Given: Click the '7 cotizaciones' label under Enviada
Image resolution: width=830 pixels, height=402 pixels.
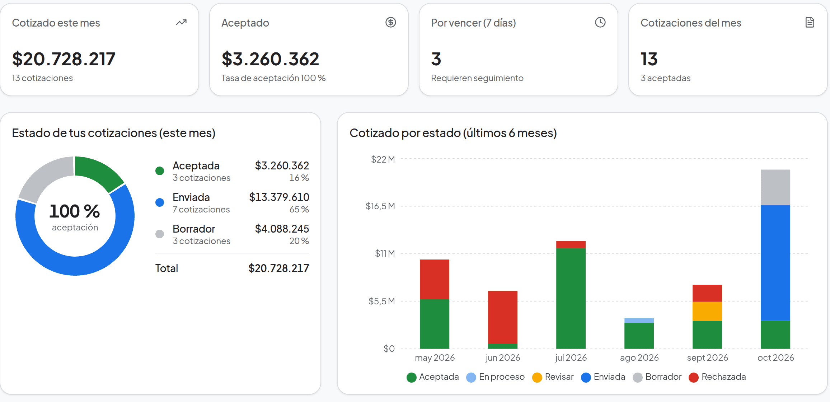Looking at the screenshot, I should [201, 209].
